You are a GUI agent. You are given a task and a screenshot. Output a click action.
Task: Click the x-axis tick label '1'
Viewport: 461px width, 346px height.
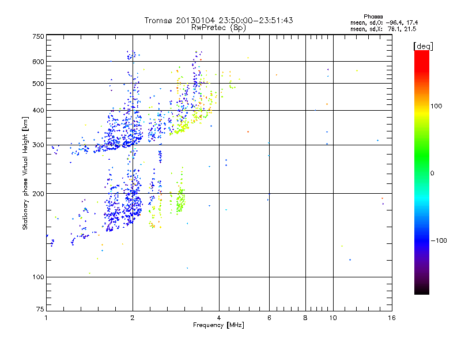point(46,318)
